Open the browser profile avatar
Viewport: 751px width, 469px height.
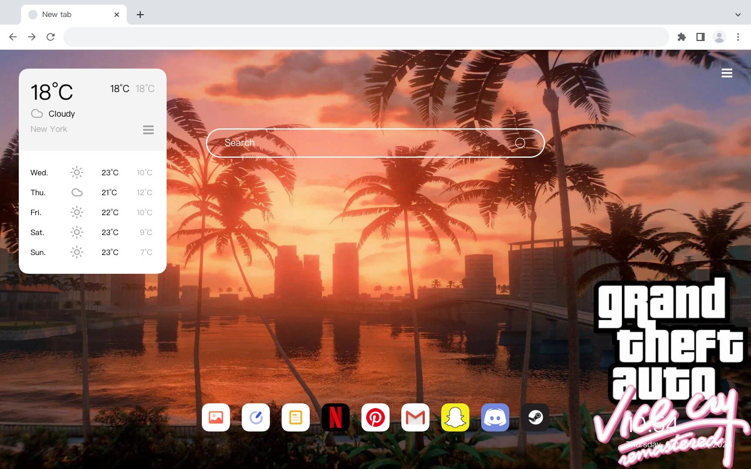[719, 37]
